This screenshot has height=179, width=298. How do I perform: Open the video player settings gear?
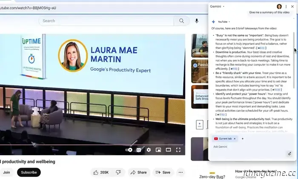click(x=149, y=150)
